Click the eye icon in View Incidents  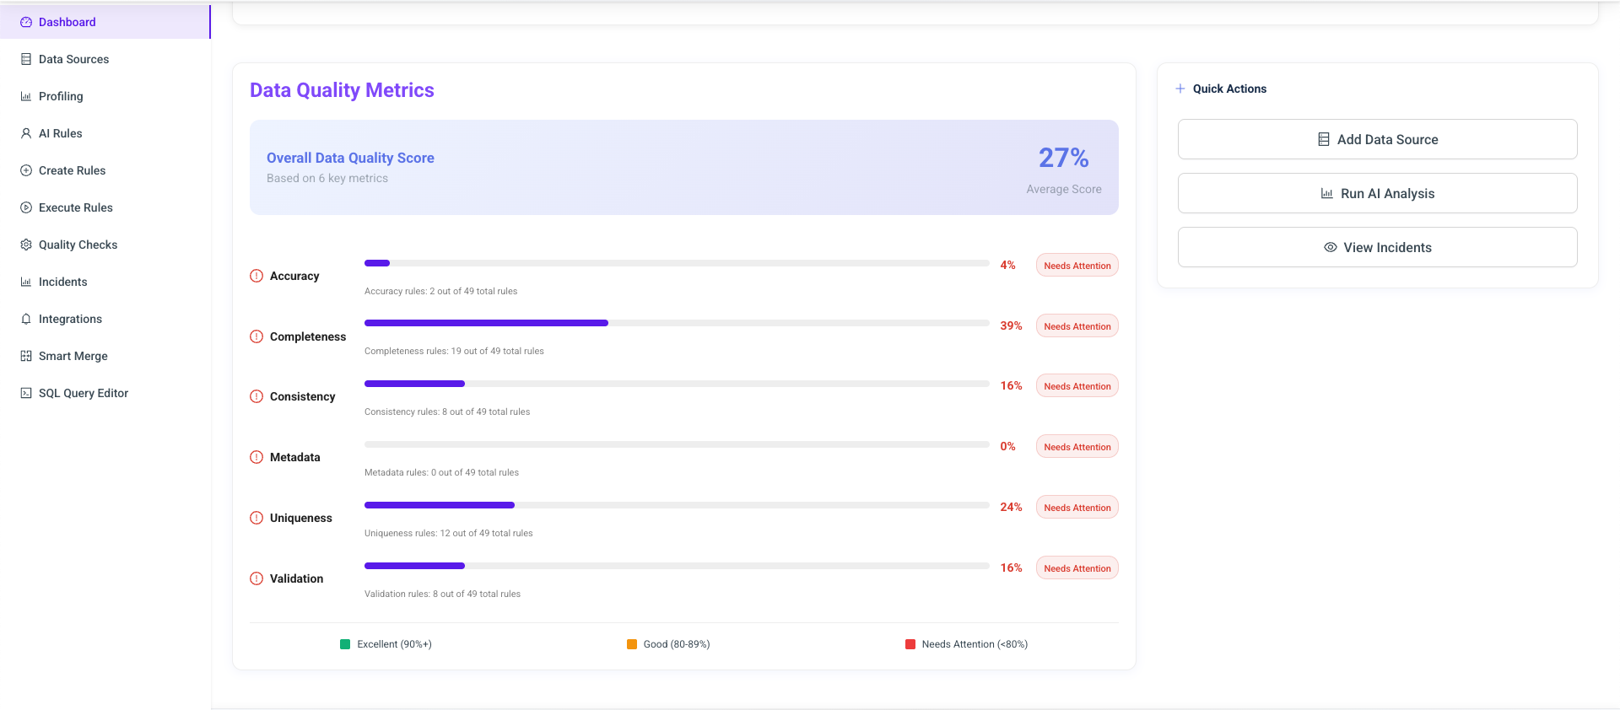tap(1331, 247)
